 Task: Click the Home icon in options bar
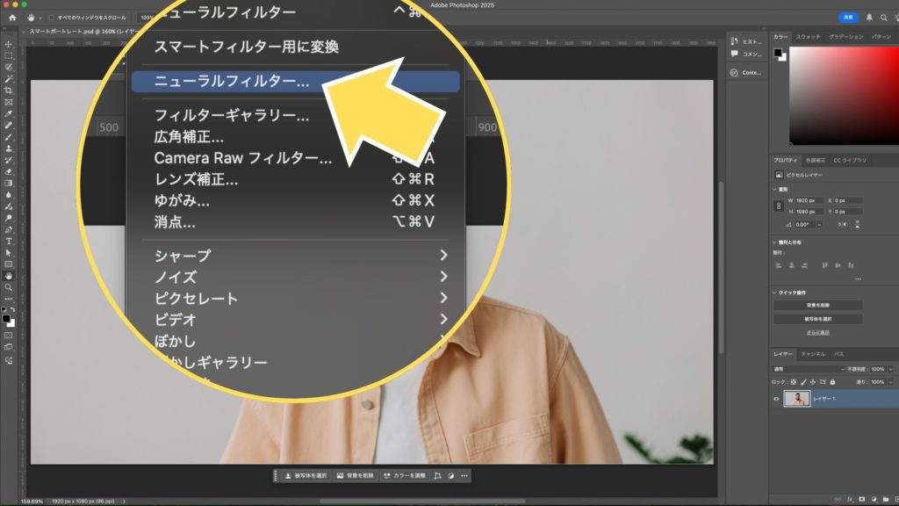tap(12, 18)
